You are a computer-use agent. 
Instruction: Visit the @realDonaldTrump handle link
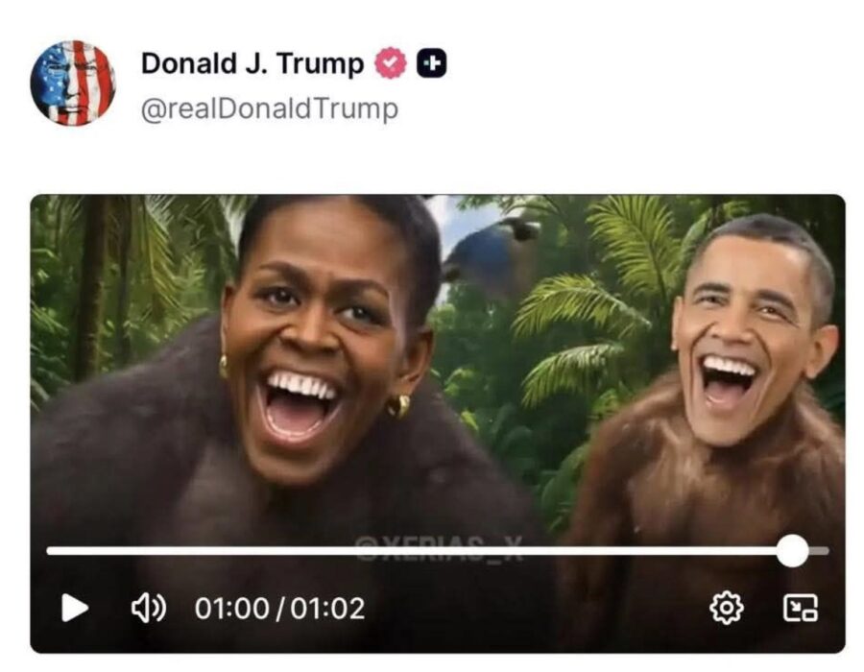click(x=270, y=108)
